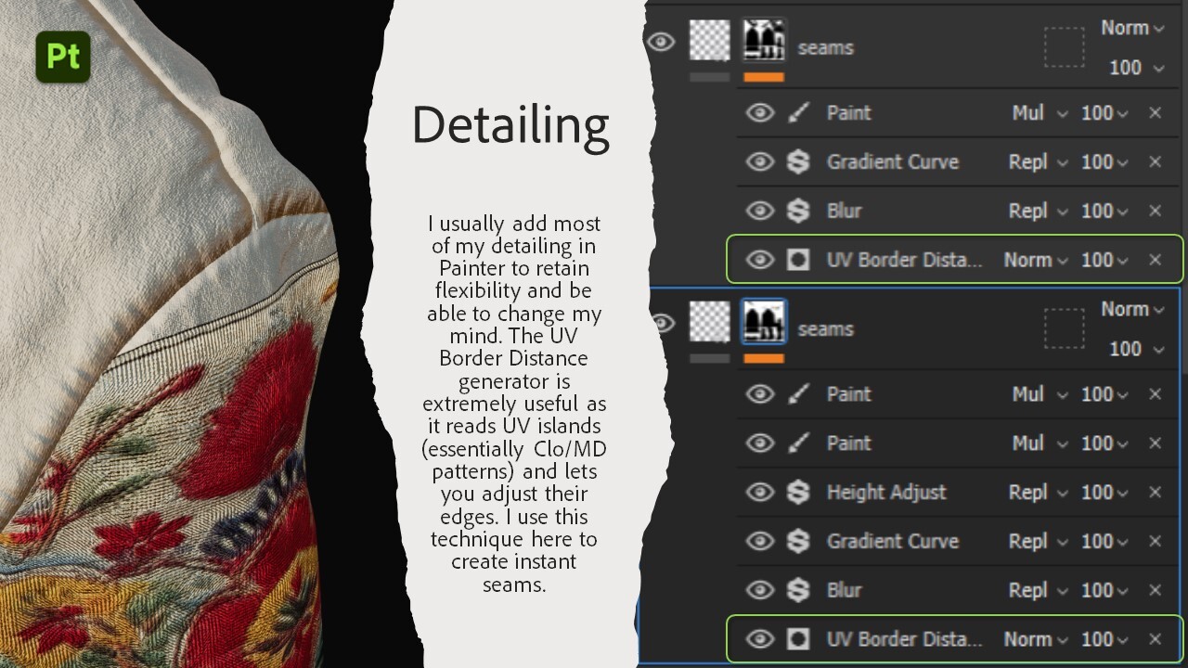Click the filter icon of Gradient Curve in the bottom group
The image size is (1188, 668).
[x=798, y=542]
